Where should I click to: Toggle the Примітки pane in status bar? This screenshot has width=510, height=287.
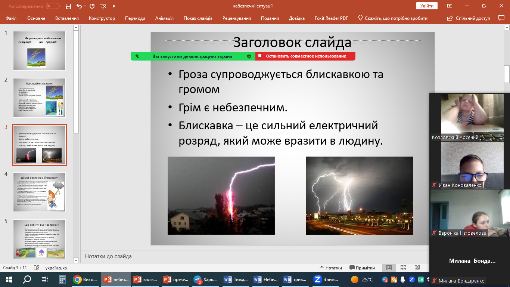(x=362, y=268)
